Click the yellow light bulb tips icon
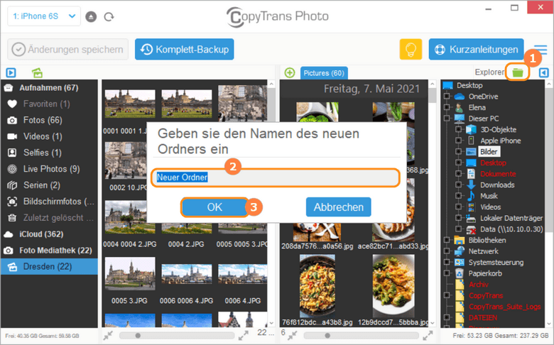 [411, 50]
